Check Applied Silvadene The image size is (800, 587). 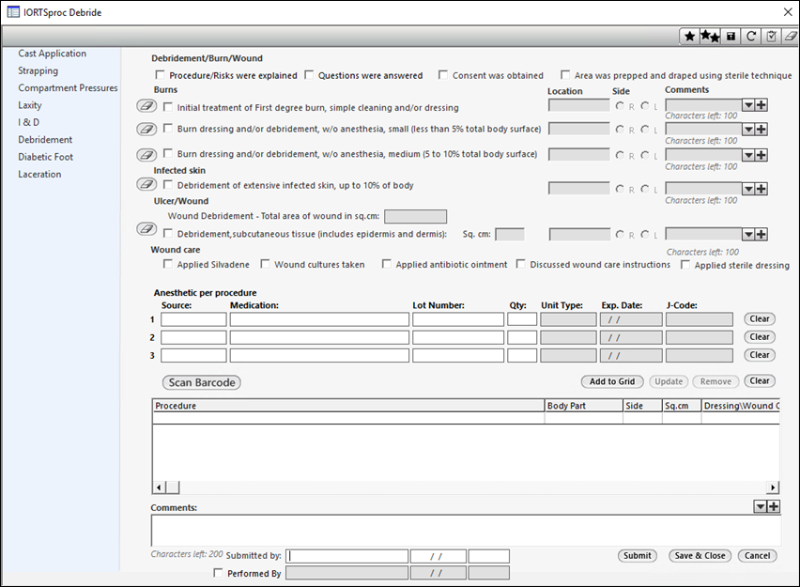[167, 264]
